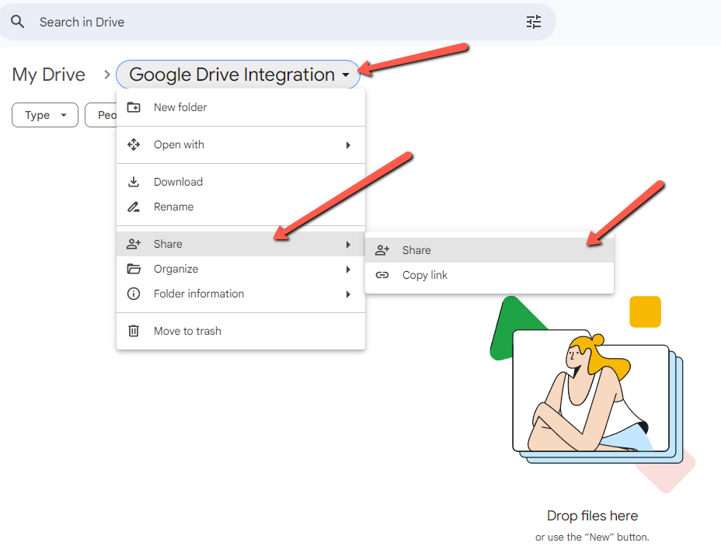This screenshot has height=560, width=721.
Task: Expand the Type filter dropdown
Action: point(44,114)
